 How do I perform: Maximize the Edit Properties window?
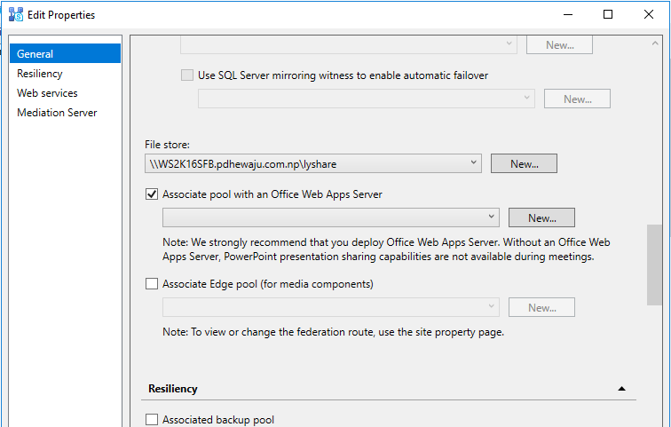pos(608,14)
